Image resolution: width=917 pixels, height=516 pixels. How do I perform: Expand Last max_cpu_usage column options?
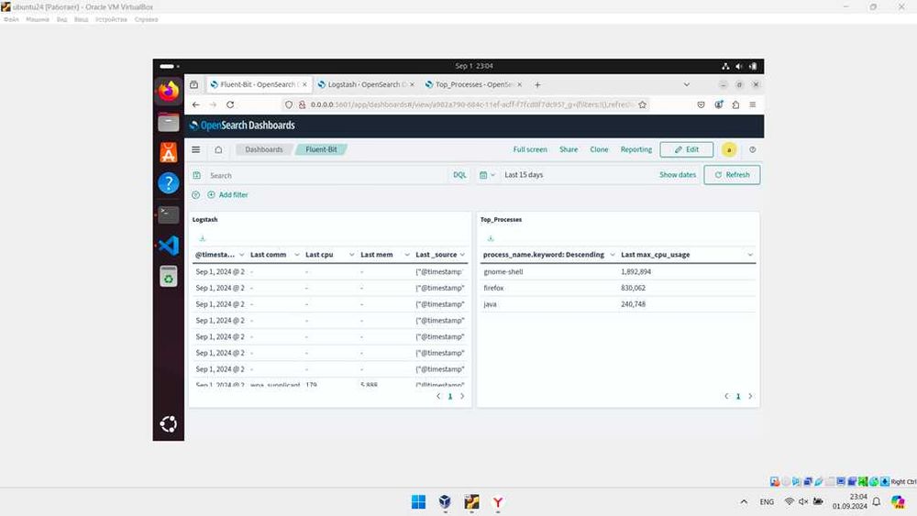[x=750, y=255]
